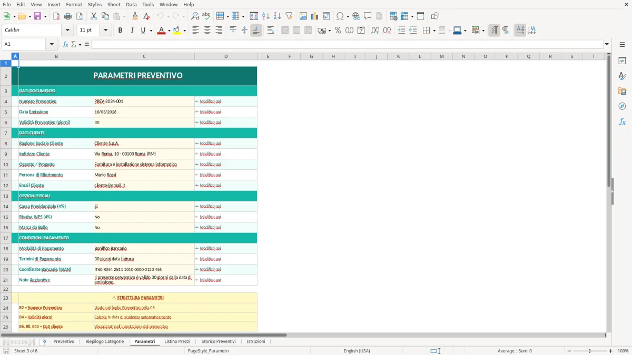Click zoom in plus button
Screen dimensions: 632x355
[x=611, y=351]
